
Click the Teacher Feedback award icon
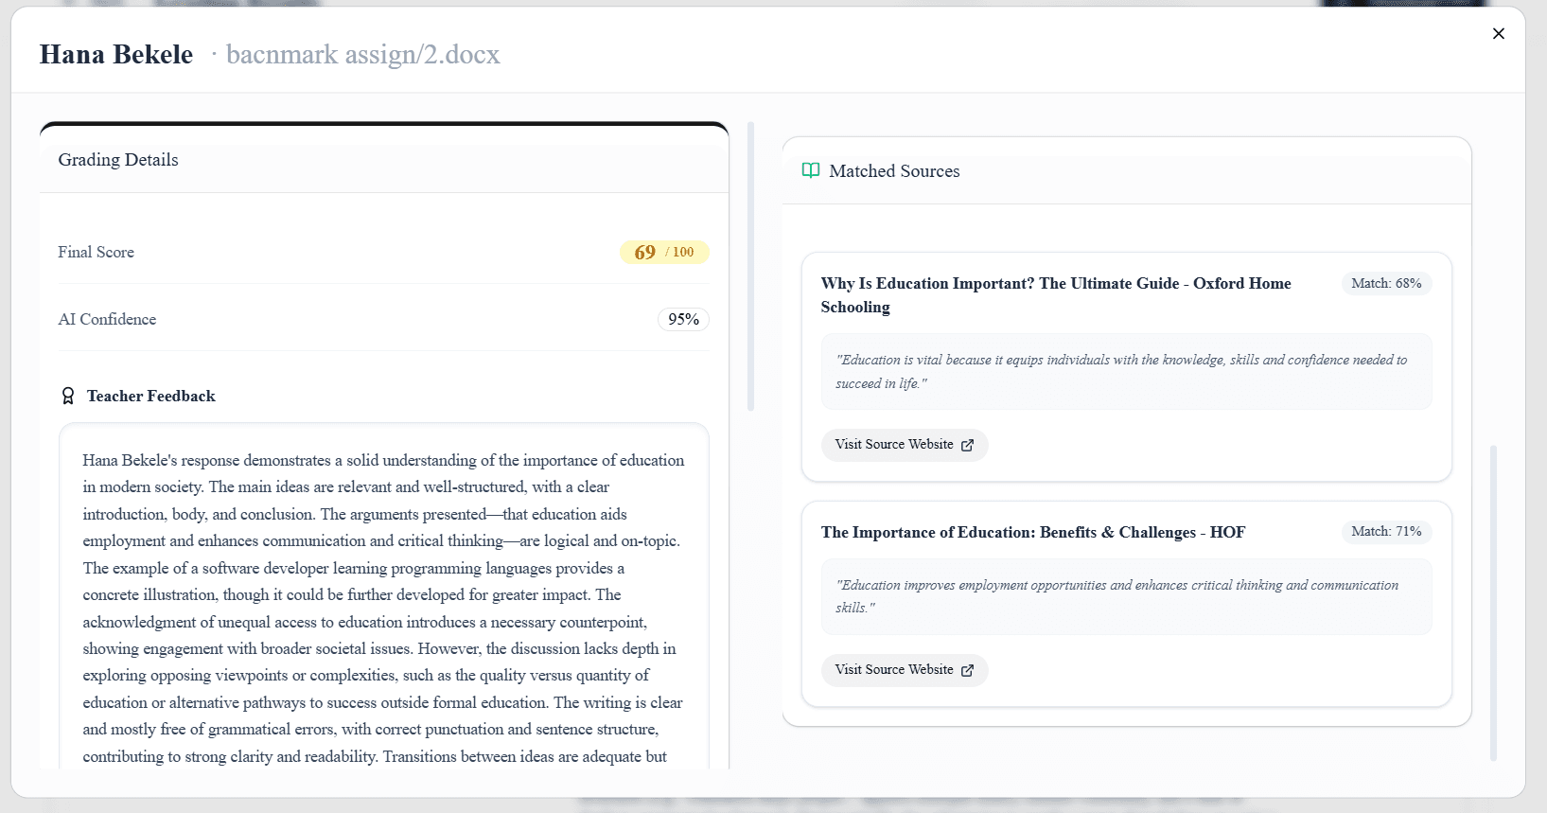pyautogui.click(x=68, y=396)
